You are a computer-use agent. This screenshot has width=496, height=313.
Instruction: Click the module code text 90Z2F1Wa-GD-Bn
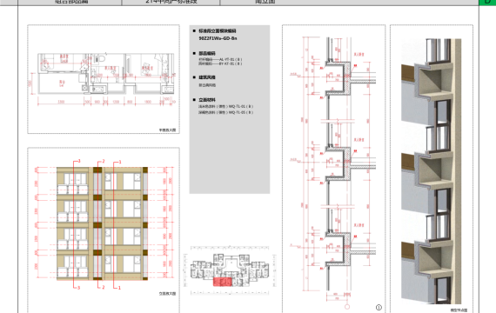[x=218, y=38]
